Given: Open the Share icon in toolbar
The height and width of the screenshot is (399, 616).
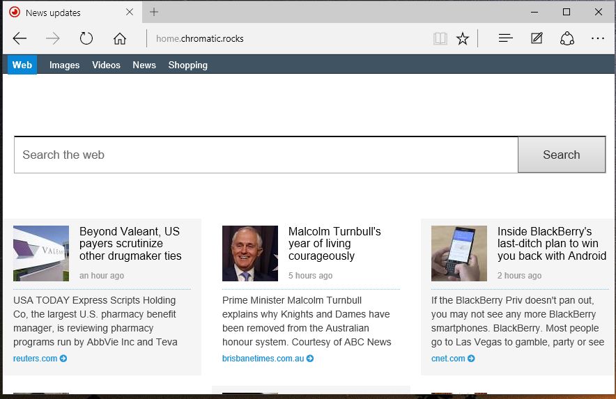Looking at the screenshot, I should (567, 38).
